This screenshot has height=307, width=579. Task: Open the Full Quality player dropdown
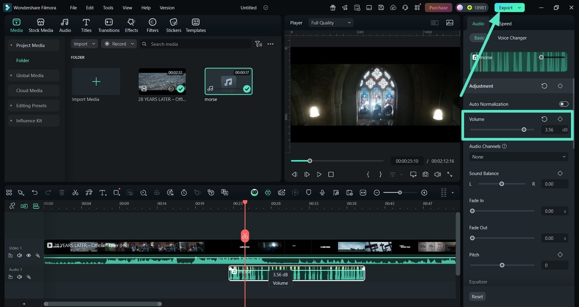tap(330, 23)
